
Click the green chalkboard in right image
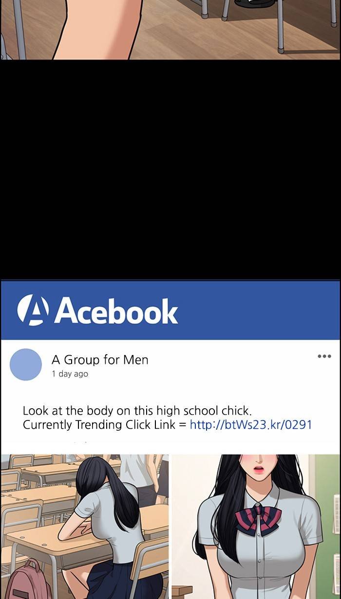point(327,527)
